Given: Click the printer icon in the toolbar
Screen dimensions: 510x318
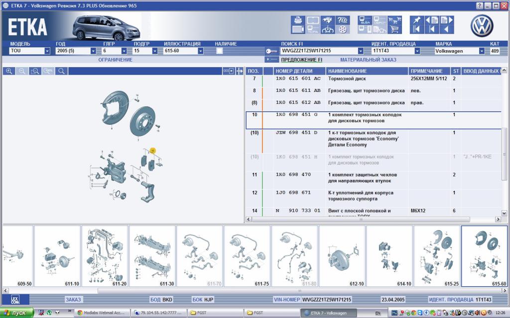Looking at the screenshot, I should [x=298, y=20].
